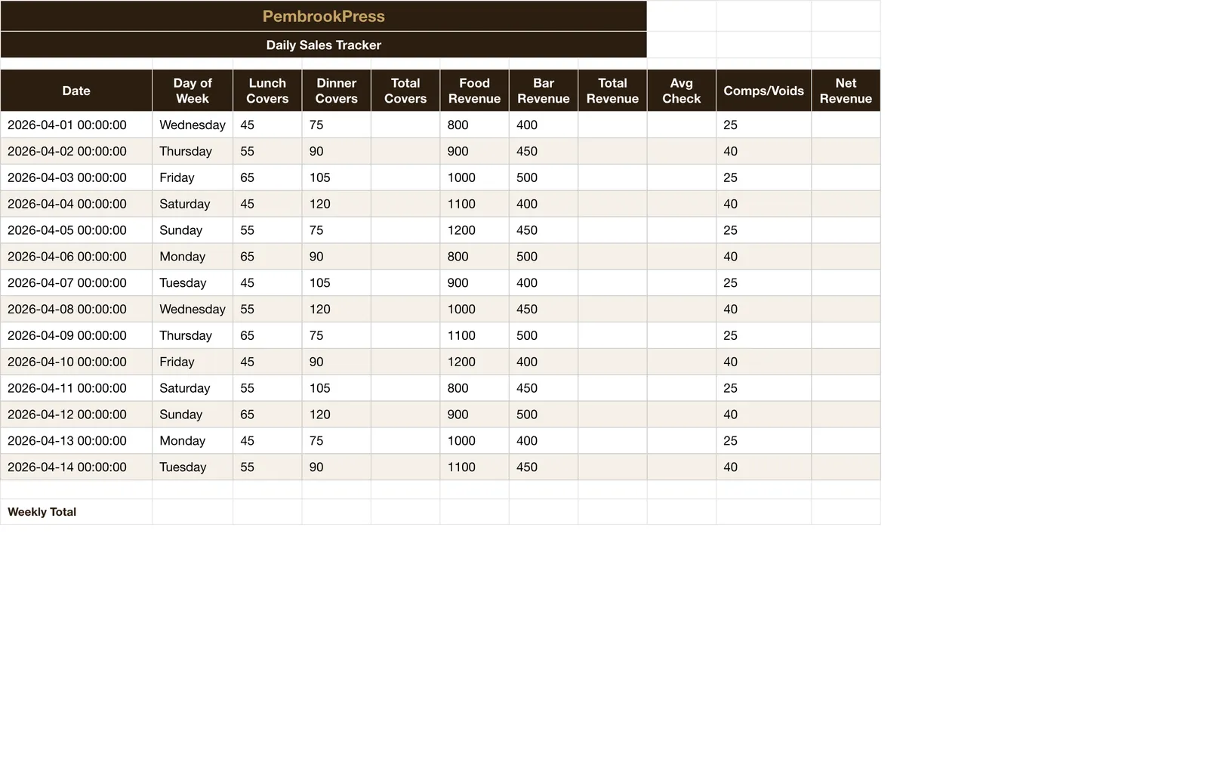This screenshot has width=1208, height=777.
Task: Select Wednesday in the 2026-04-08 row
Action: point(193,309)
